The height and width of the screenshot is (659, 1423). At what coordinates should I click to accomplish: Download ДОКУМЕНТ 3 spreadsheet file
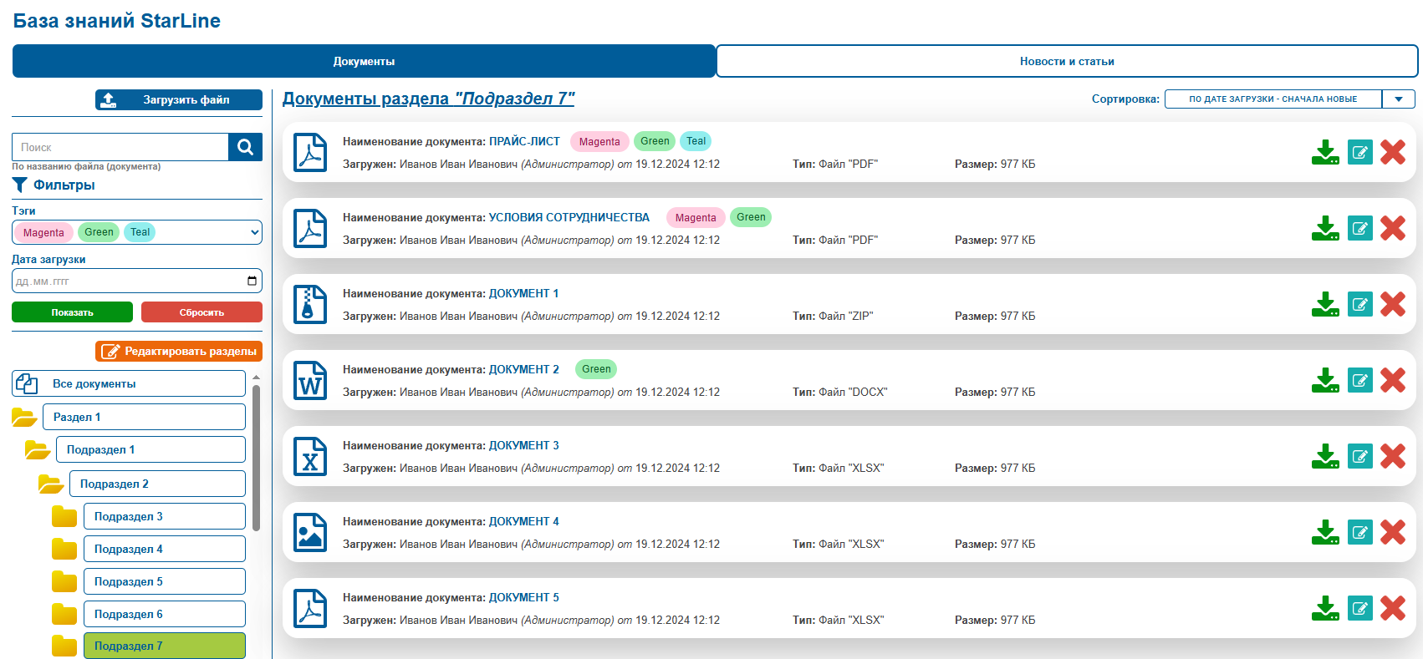pos(1325,456)
